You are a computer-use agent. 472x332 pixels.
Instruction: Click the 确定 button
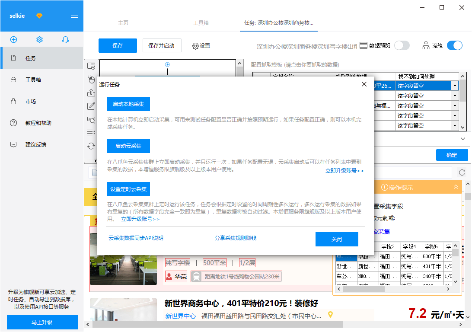pyautogui.click(x=452, y=155)
